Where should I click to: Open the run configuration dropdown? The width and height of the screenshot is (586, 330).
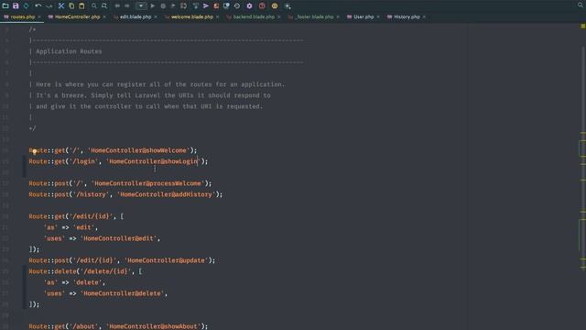point(141,6)
